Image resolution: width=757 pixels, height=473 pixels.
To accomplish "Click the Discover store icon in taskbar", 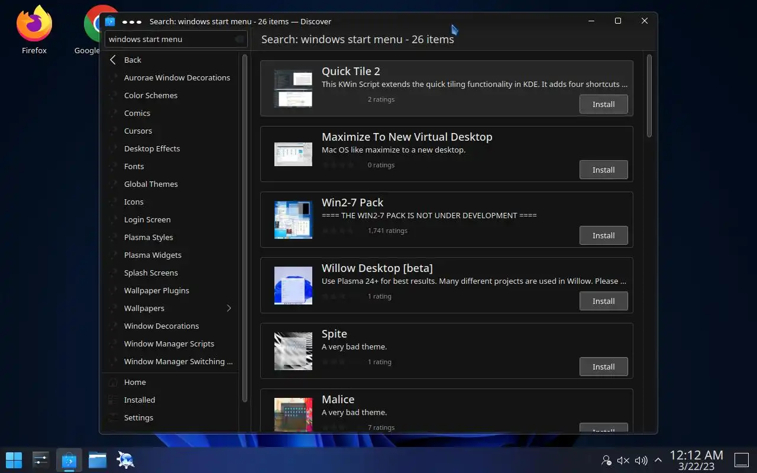I will pyautogui.click(x=69, y=459).
